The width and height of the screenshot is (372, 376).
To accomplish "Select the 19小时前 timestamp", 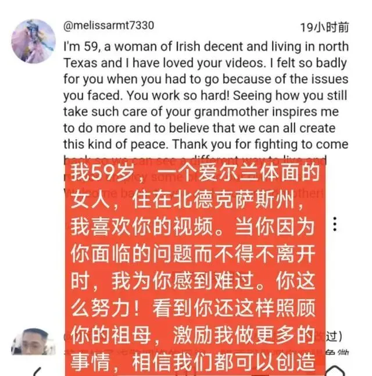I will [324, 27].
